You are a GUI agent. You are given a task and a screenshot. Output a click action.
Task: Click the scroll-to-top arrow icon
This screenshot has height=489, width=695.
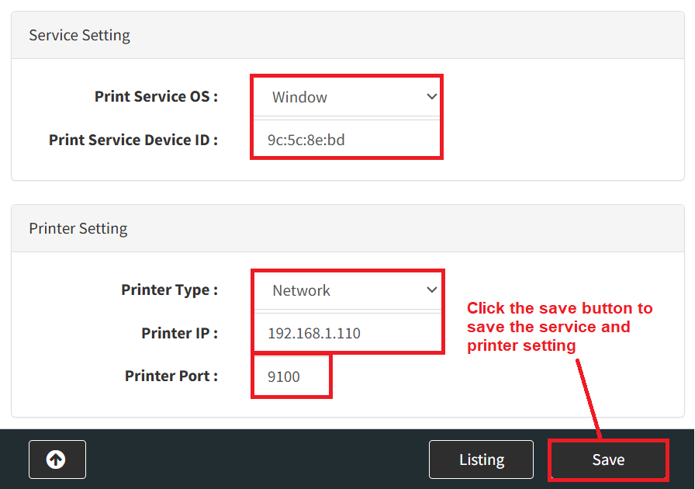pyautogui.click(x=57, y=460)
